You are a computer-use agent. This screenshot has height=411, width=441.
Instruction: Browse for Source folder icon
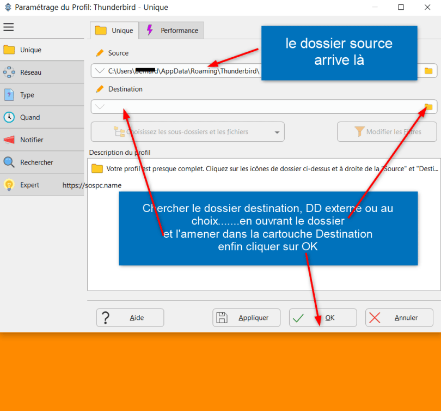[x=428, y=71]
